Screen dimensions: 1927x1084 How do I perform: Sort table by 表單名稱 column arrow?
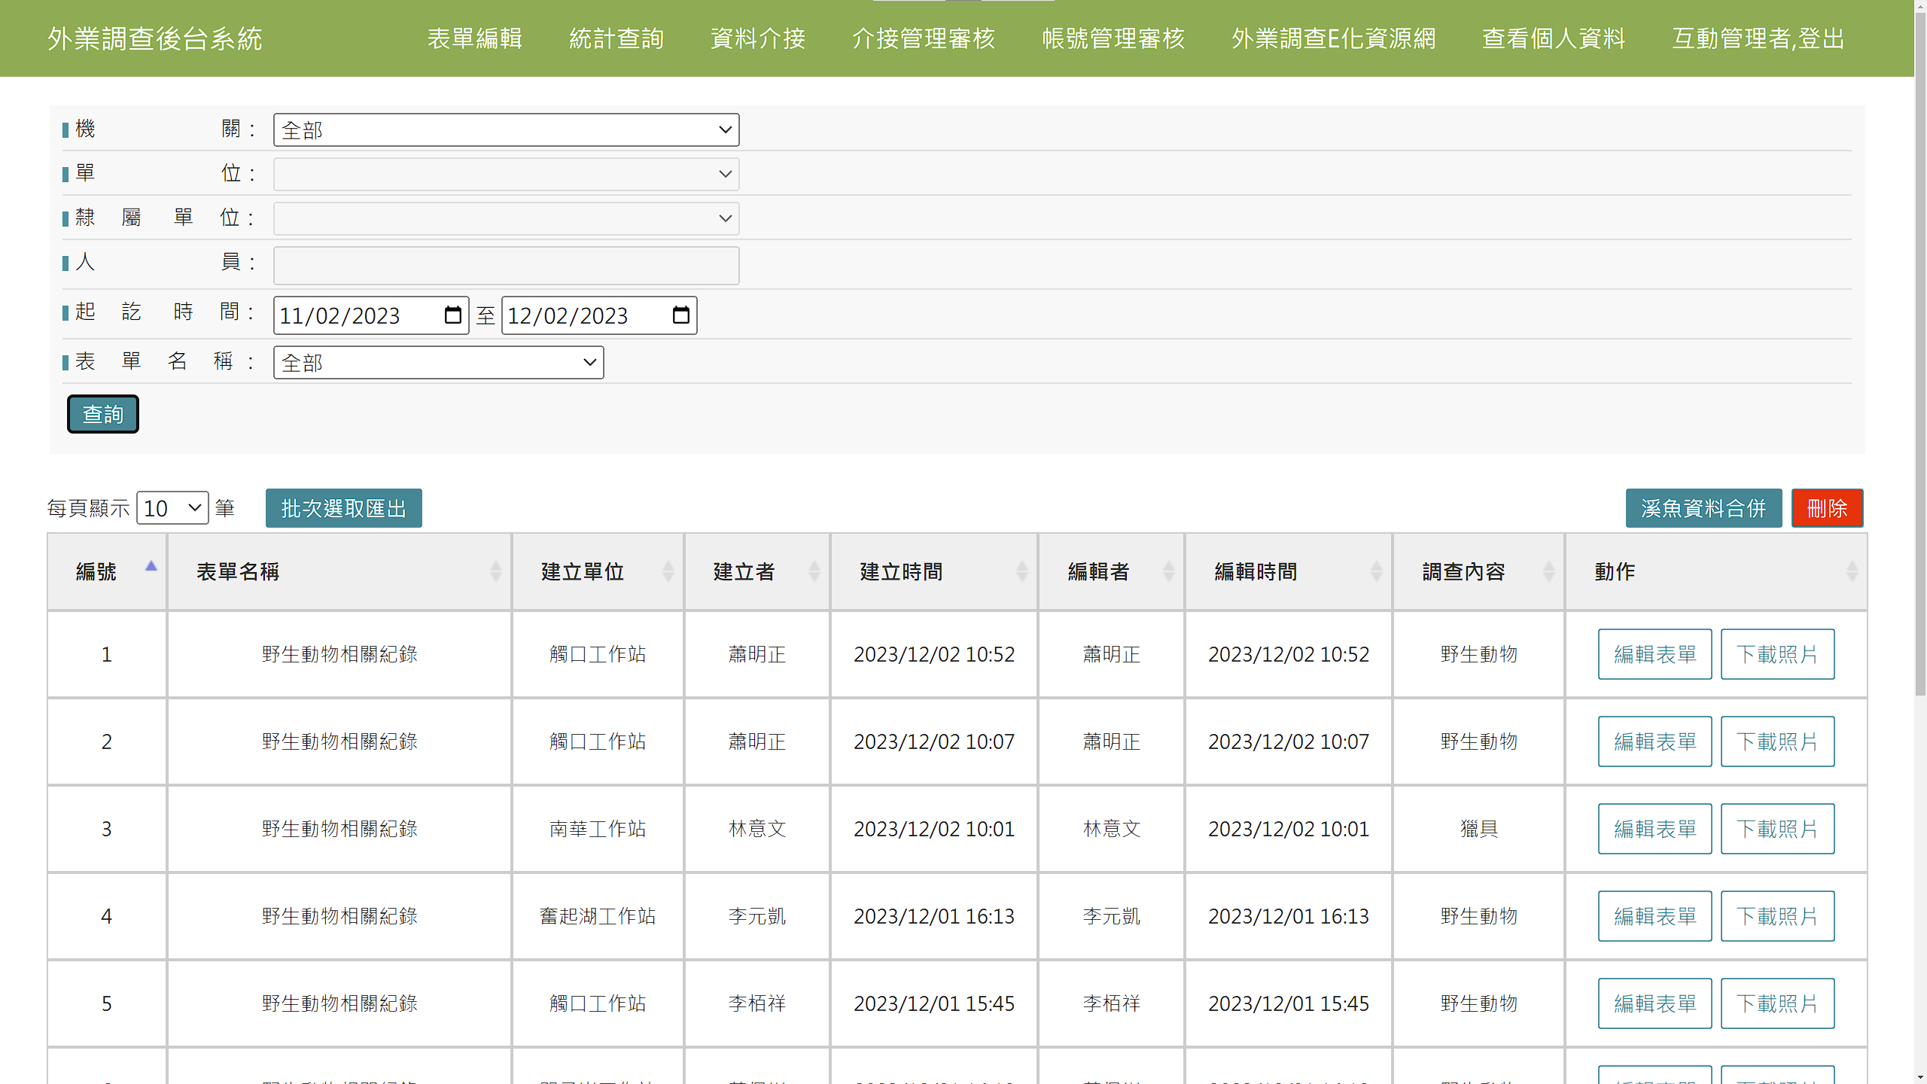tap(496, 571)
